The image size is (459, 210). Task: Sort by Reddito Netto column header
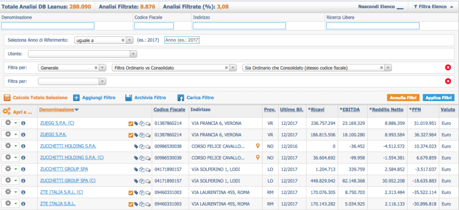click(386, 110)
